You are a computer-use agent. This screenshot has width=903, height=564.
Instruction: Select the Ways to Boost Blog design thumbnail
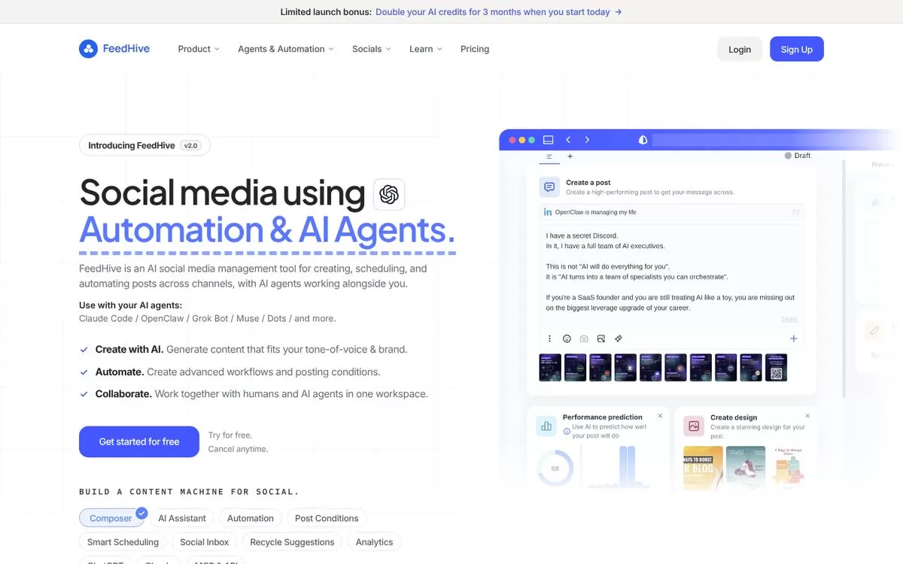[x=704, y=466]
